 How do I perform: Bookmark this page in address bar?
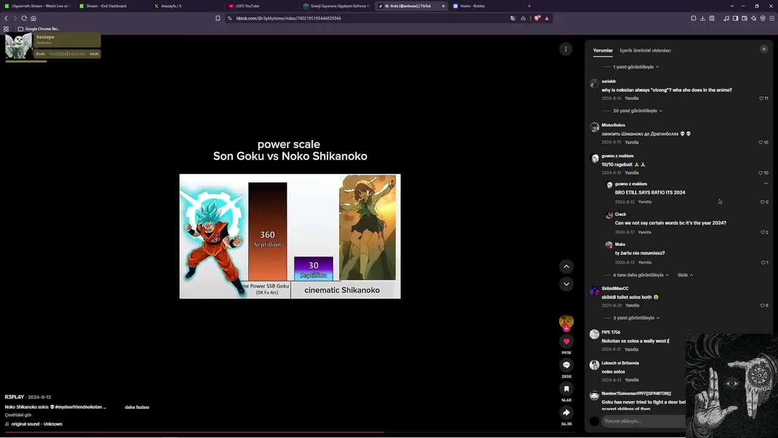[218, 18]
